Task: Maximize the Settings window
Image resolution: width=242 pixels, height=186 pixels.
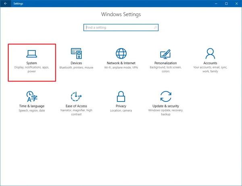Action: coord(226,3)
